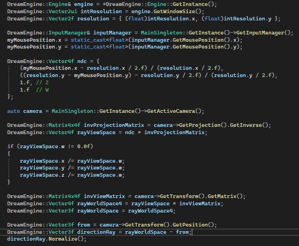Click the auto keyword before camera
The height and width of the screenshot is (246, 299).
click(14, 111)
